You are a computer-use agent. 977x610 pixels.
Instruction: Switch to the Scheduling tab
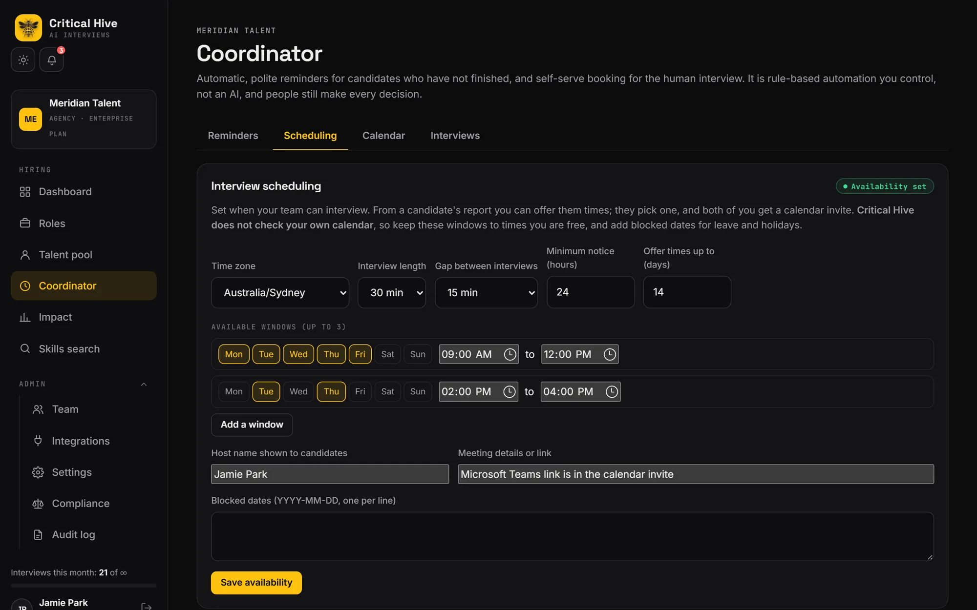tap(310, 136)
